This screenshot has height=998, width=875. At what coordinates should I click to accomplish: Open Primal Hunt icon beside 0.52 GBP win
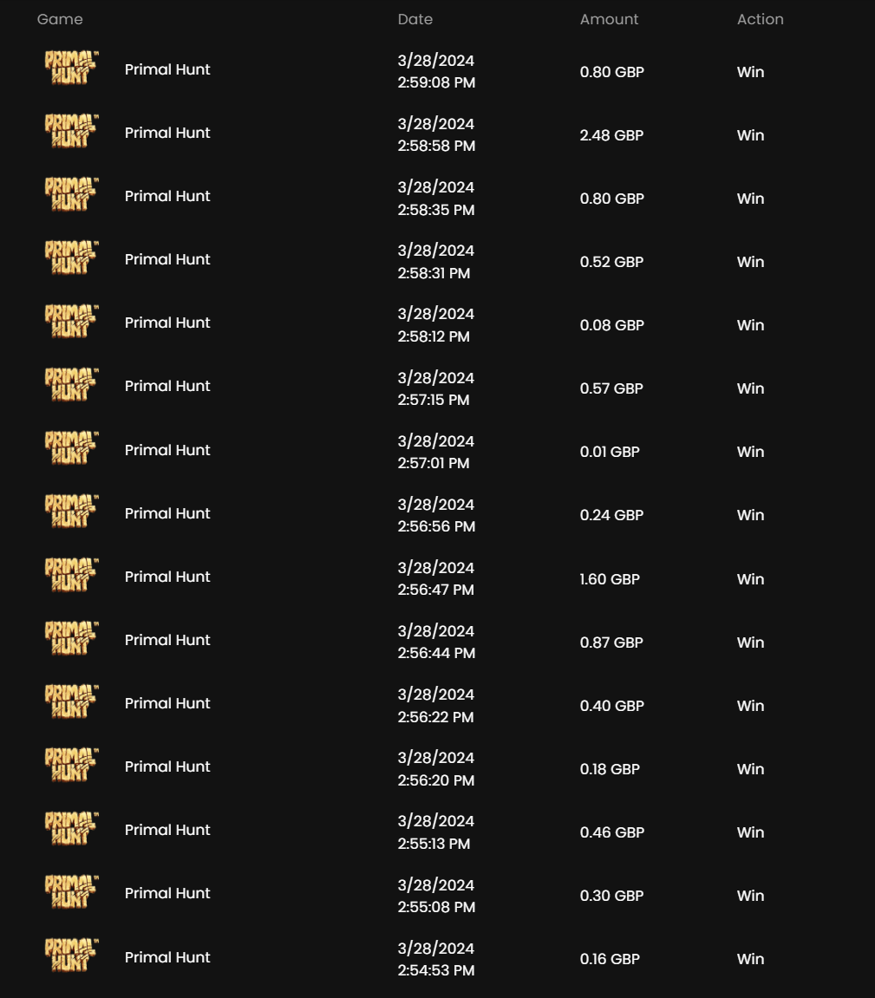(x=71, y=260)
